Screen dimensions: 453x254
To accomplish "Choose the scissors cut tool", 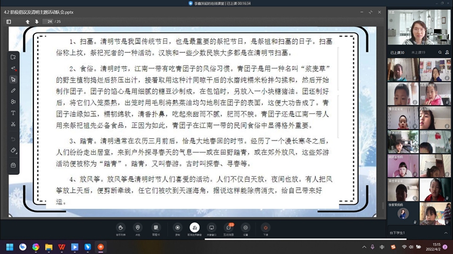I will click(x=13, y=124).
